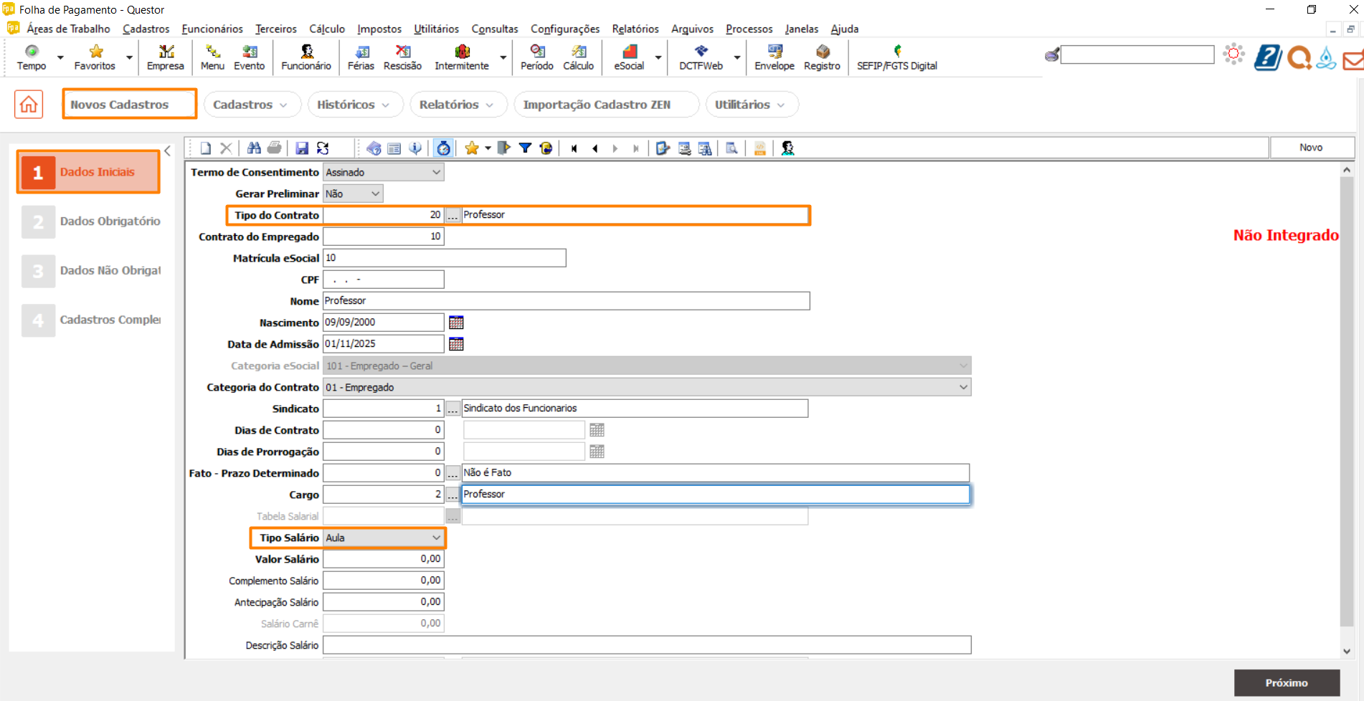Click the form scrollbar down arrow
1364x701 pixels.
tap(1346, 651)
